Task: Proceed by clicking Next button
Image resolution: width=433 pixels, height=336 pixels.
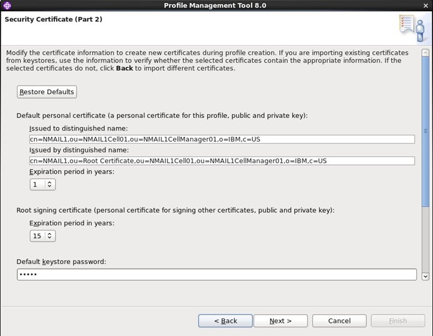Action: pos(280,320)
